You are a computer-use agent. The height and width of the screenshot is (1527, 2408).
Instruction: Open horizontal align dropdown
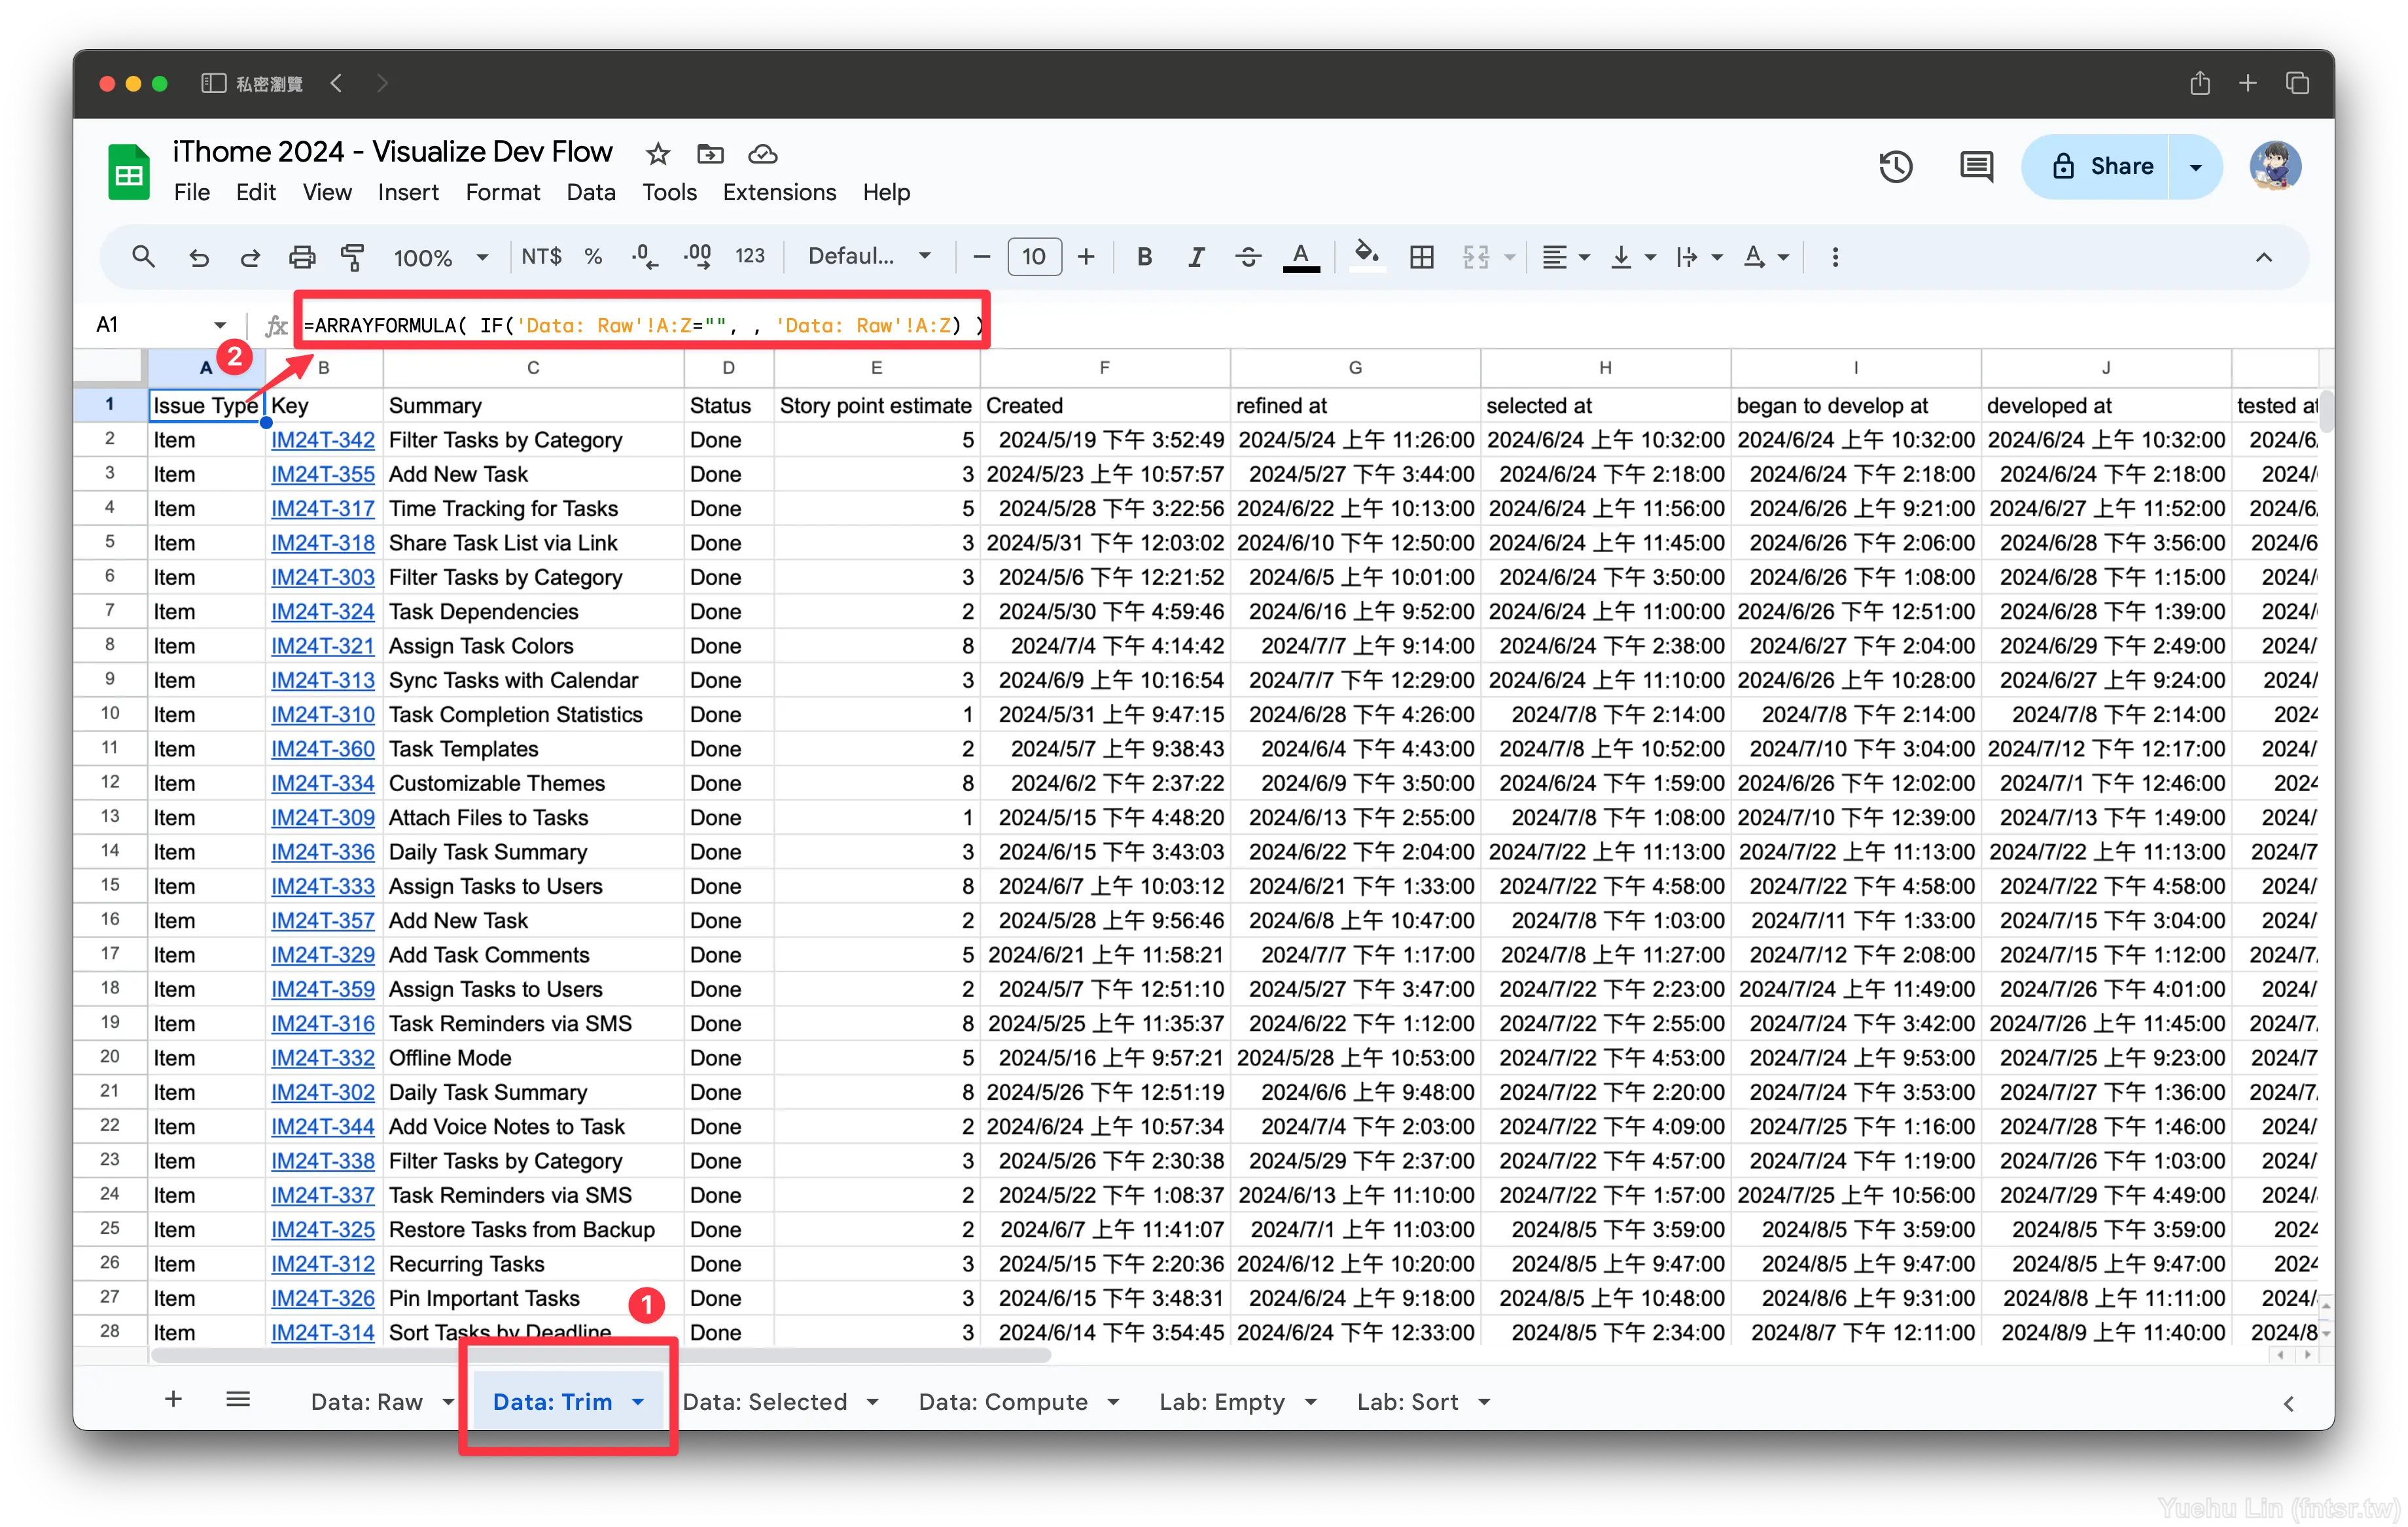tap(1565, 257)
